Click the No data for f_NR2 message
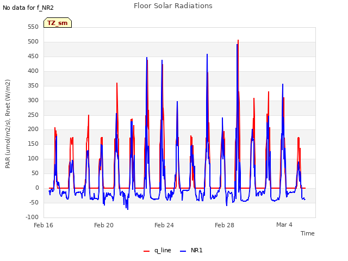This screenshot has width=348, height=261. [x=28, y=8]
